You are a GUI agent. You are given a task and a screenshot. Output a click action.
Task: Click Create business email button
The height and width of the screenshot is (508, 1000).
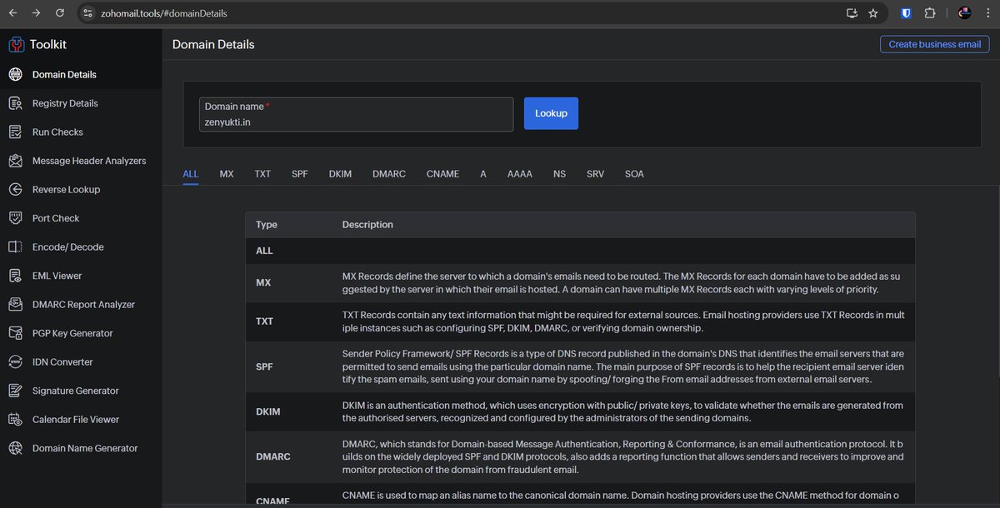[935, 44]
